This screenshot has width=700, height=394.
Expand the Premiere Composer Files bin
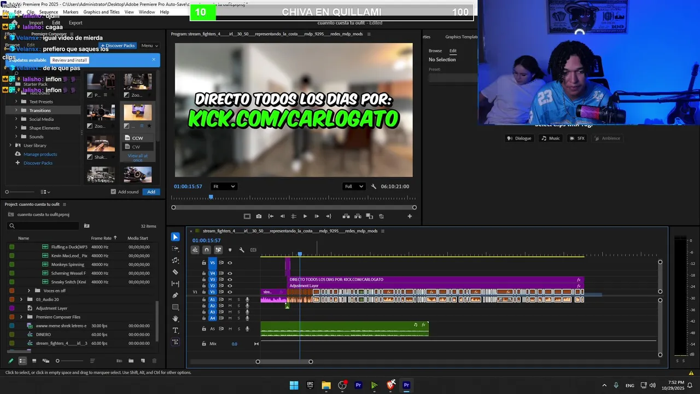(21, 317)
